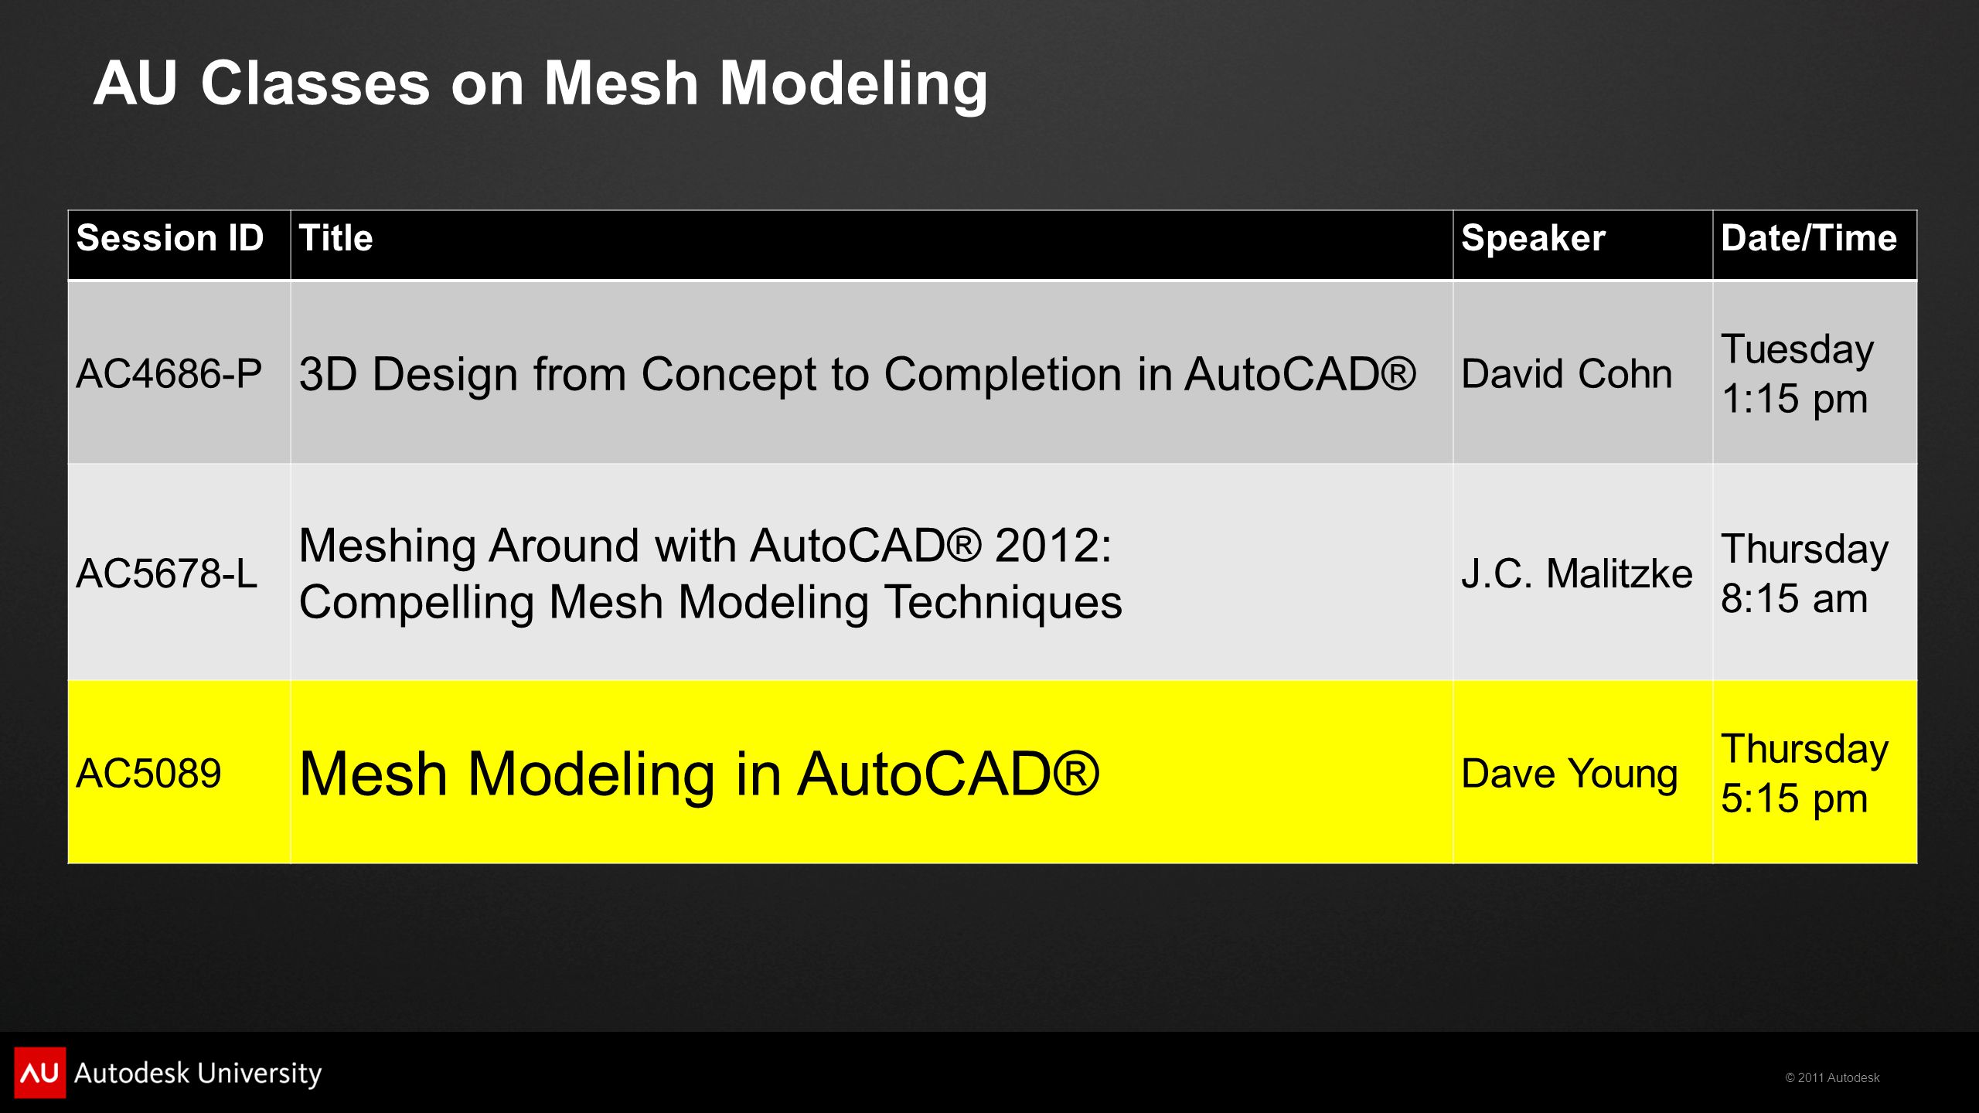Click the Autodesk University wordmark
The image size is (1979, 1113).
198,1074
